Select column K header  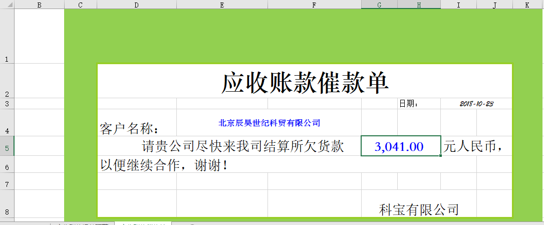tap(527, 5)
